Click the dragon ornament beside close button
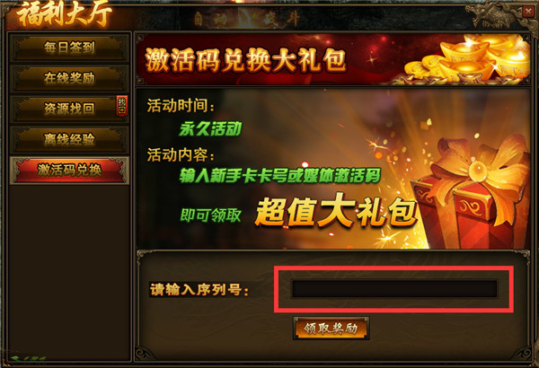The width and height of the screenshot is (539, 368). tap(495, 15)
